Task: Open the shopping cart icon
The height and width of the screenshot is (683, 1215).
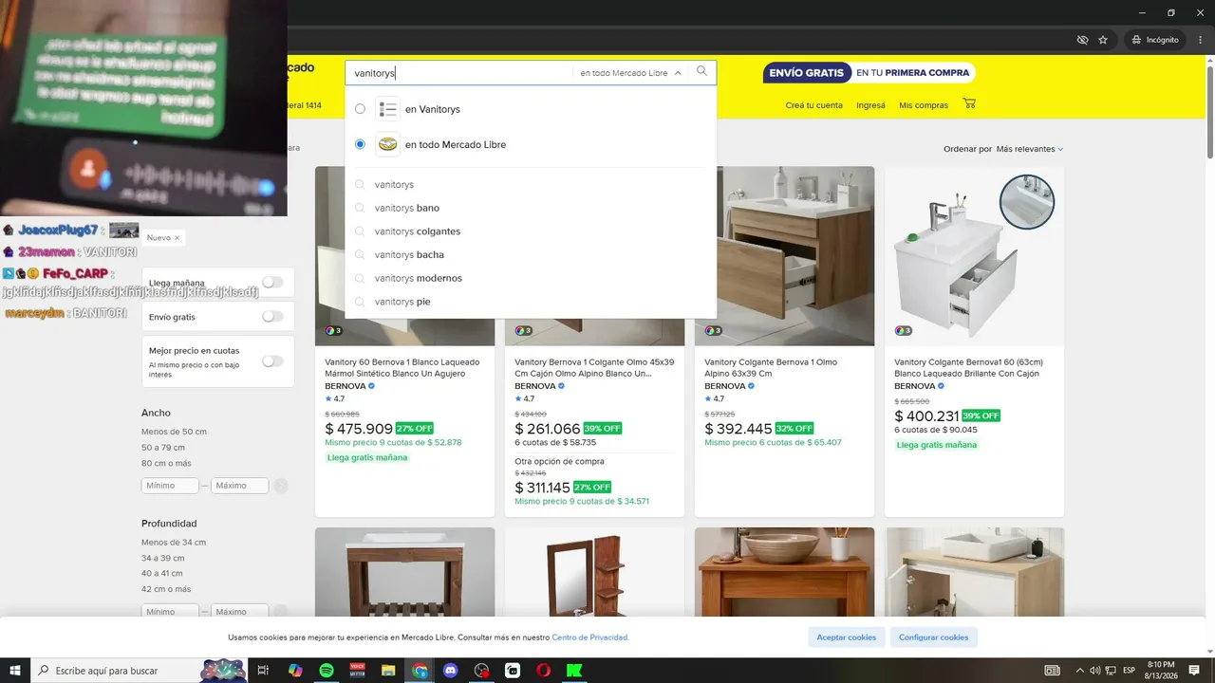Action: pyautogui.click(x=969, y=103)
